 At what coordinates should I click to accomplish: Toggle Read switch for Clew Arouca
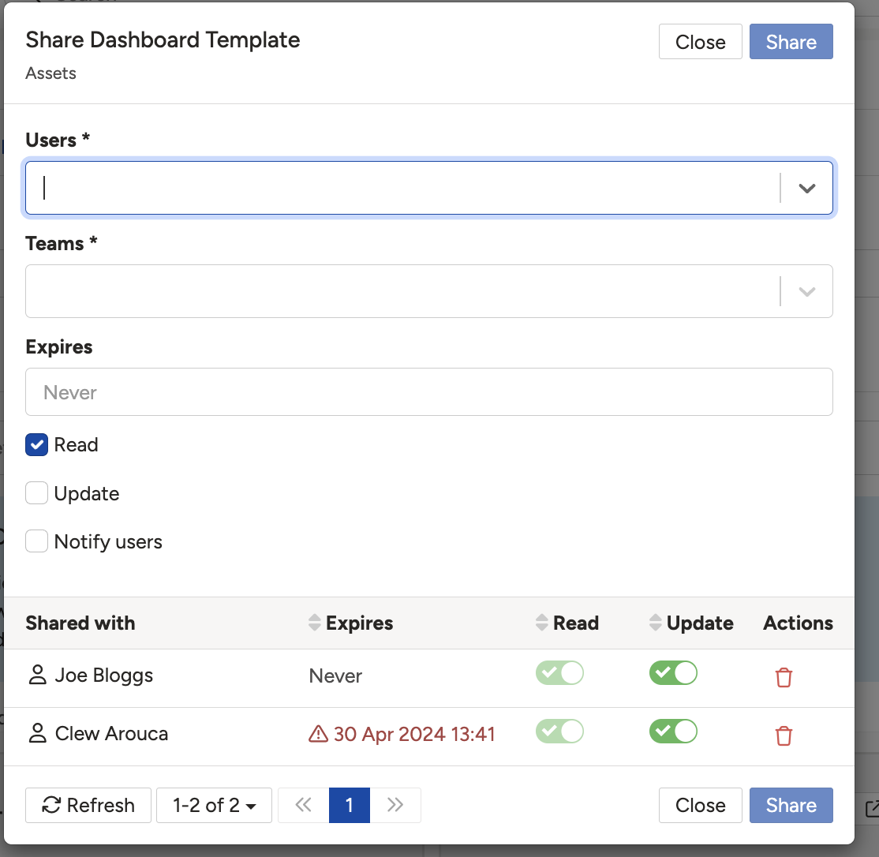click(559, 731)
